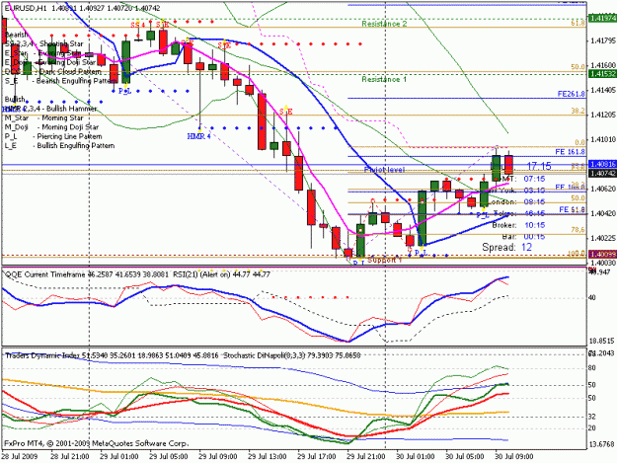
Task: Click the 29 Jul 13:00 time label
Action: click(268, 456)
